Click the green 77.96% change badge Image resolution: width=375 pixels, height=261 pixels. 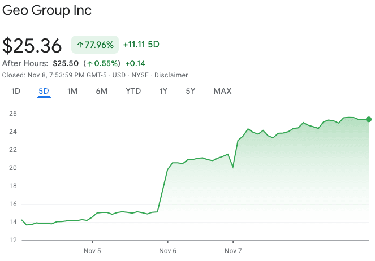pyautogui.click(x=95, y=45)
